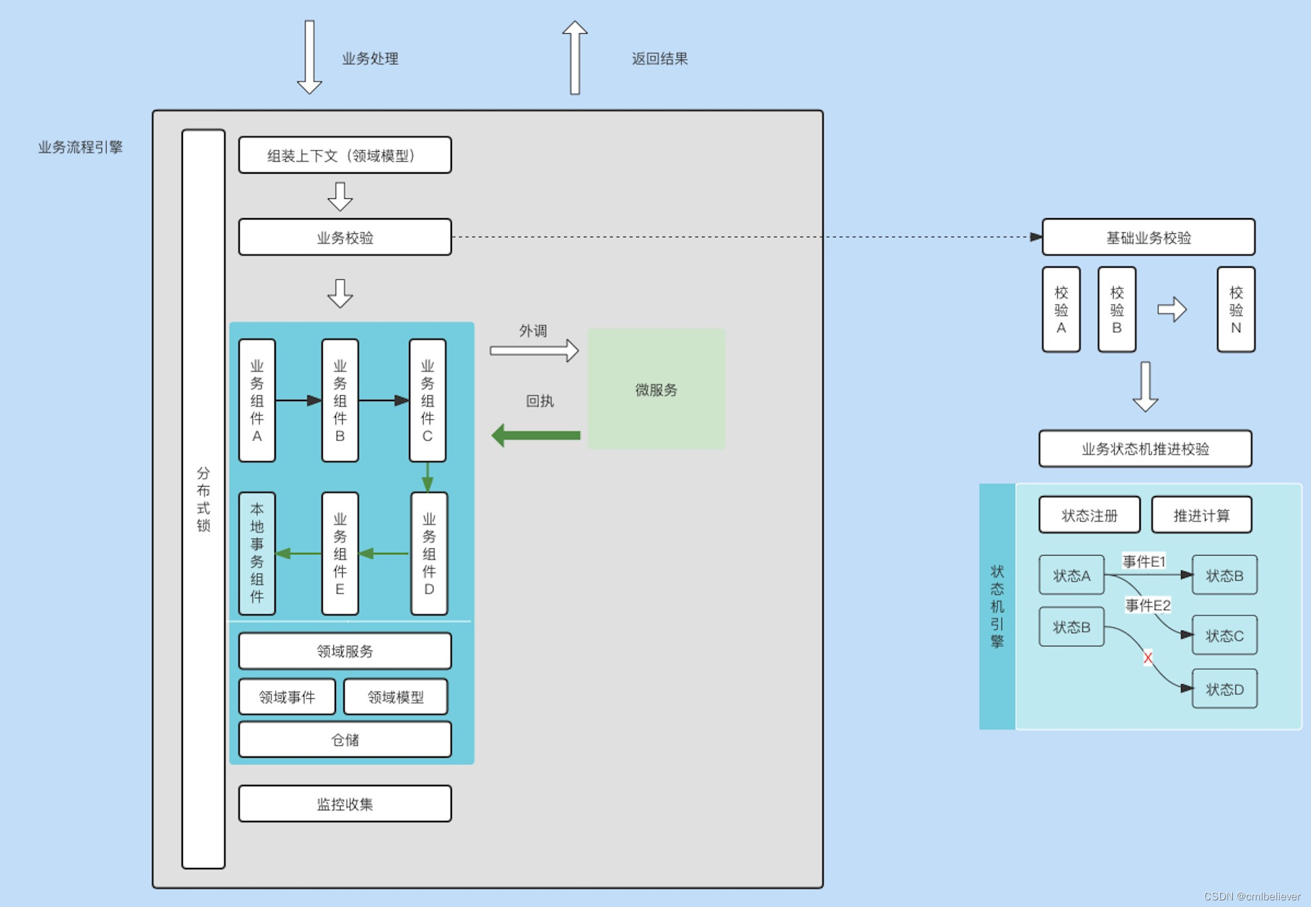Click arrow below 组装上下文 box
Viewport: 1311px width, 907px height.
[340, 196]
